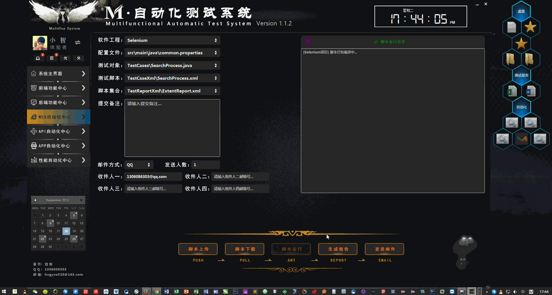Click the 发送人数 number field

[x=205, y=165]
